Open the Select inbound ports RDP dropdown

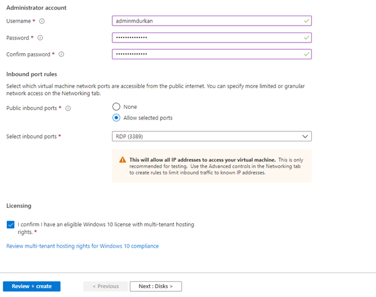(x=206, y=136)
